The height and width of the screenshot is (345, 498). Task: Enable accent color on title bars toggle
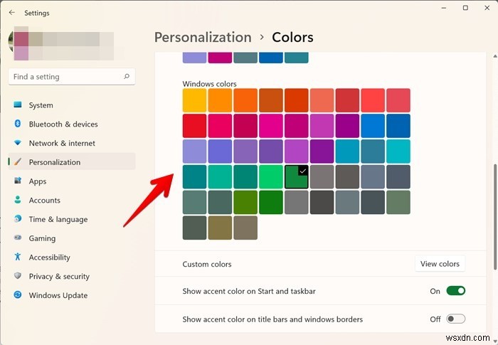(455, 319)
